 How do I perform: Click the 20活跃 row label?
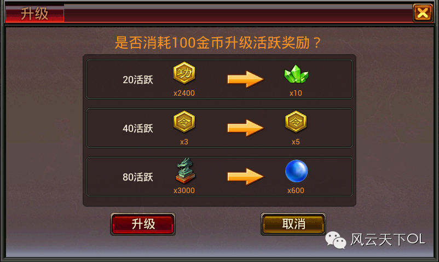(138, 80)
